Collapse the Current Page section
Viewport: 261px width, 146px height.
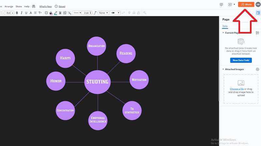pyautogui.click(x=223, y=33)
